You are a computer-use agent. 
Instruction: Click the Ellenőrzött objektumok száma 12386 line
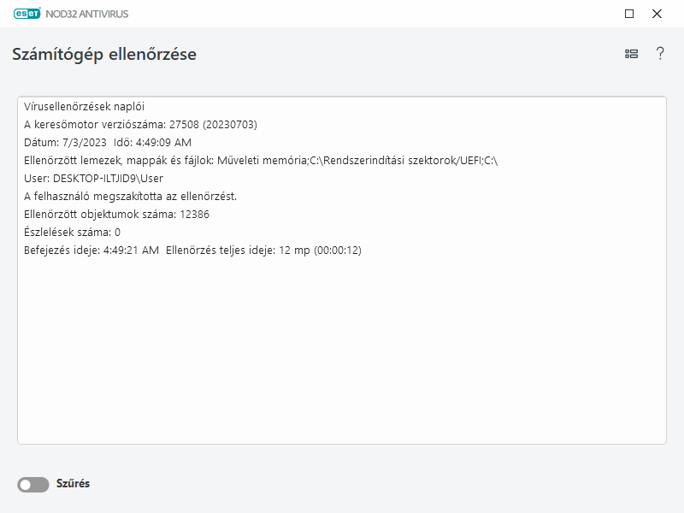pos(104,215)
